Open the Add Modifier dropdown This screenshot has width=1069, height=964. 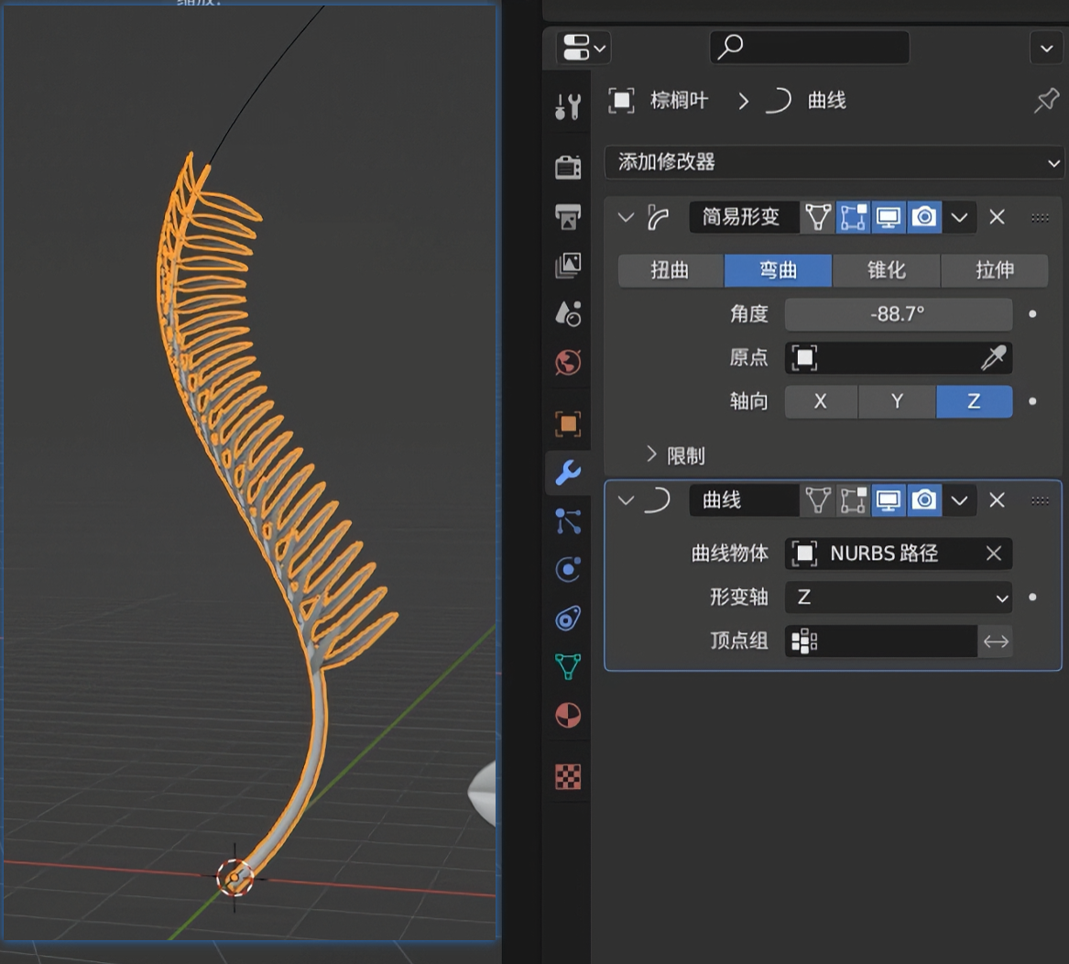coord(834,162)
